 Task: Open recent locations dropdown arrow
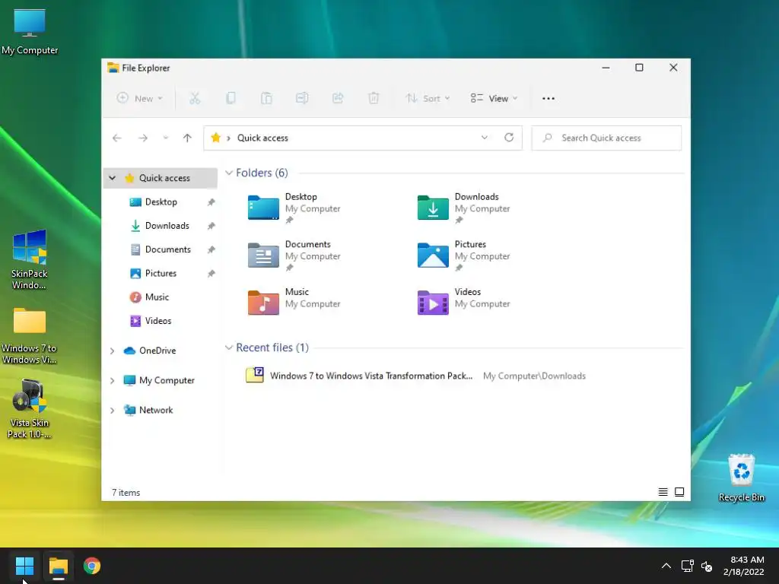[x=165, y=138]
